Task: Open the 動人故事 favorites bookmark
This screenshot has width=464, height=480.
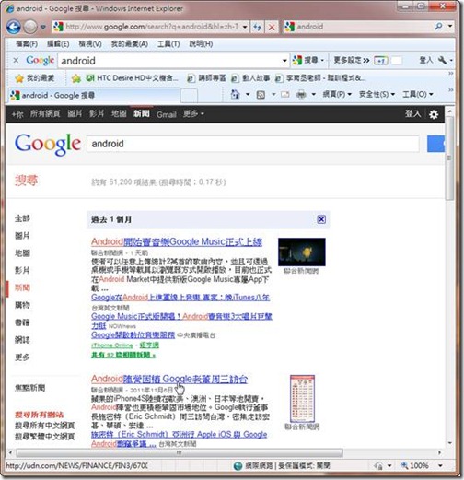Action: pyautogui.click(x=250, y=78)
